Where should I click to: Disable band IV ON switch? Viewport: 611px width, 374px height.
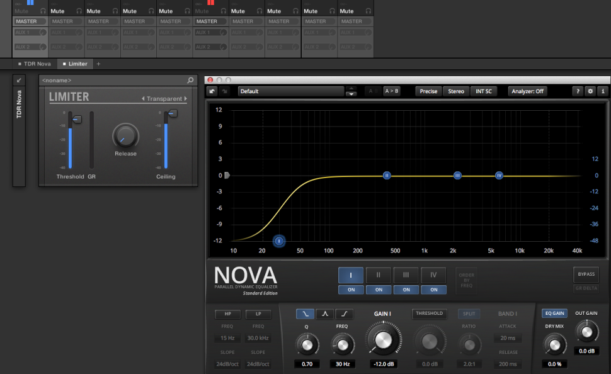(433, 290)
